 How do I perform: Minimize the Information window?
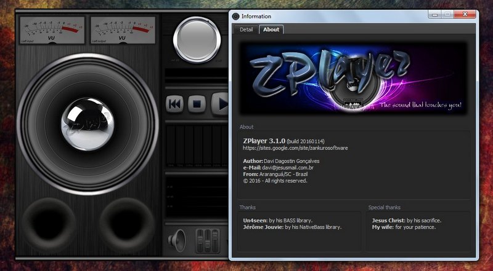435,14
